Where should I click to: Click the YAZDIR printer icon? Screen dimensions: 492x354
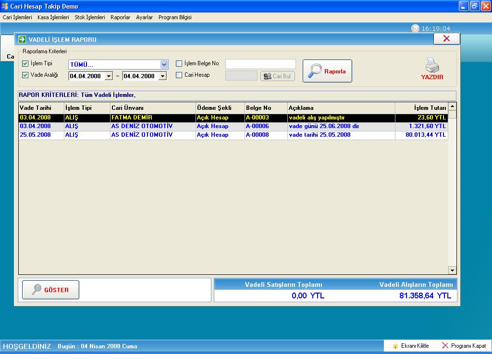click(432, 66)
